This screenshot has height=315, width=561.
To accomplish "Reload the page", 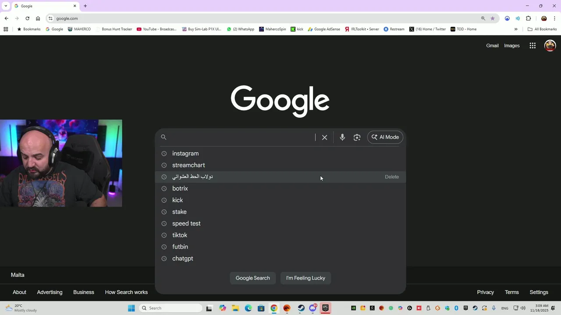I will point(27,18).
